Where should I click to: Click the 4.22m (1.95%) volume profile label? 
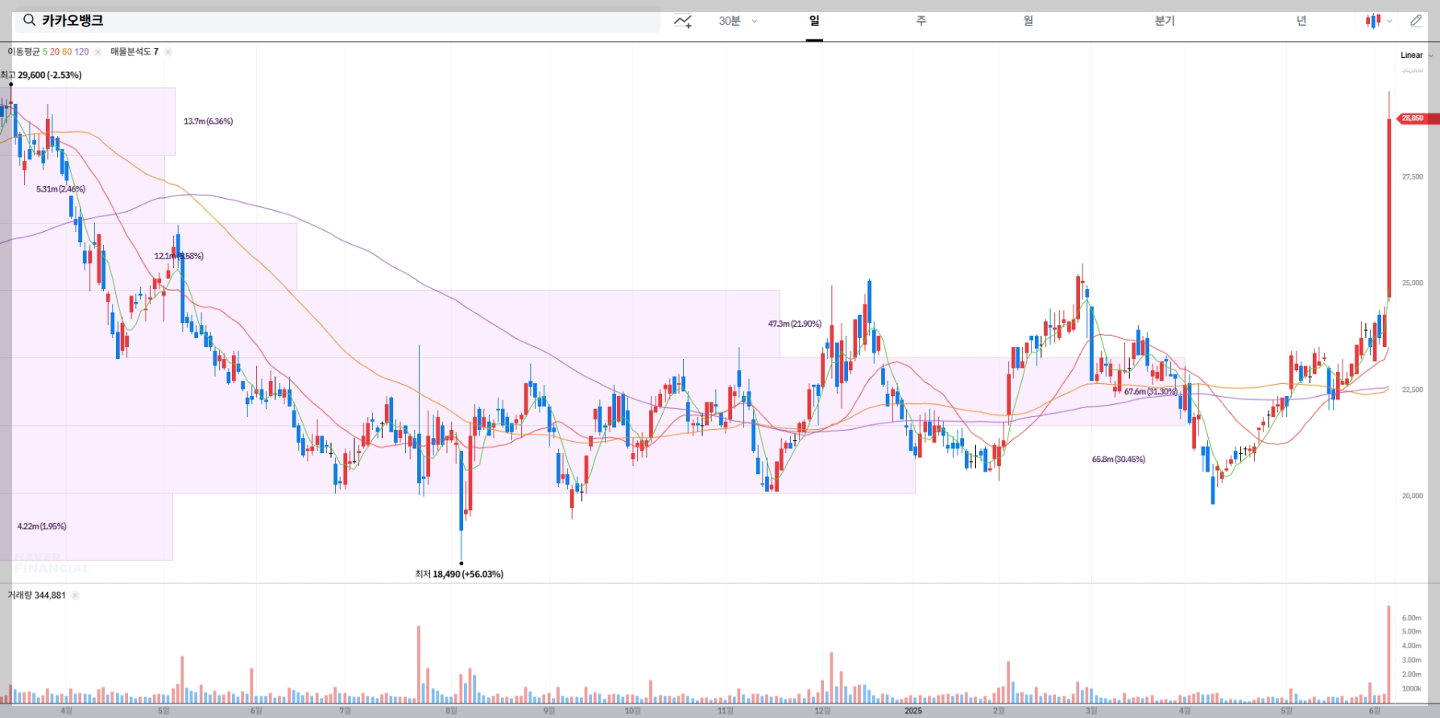coord(42,526)
